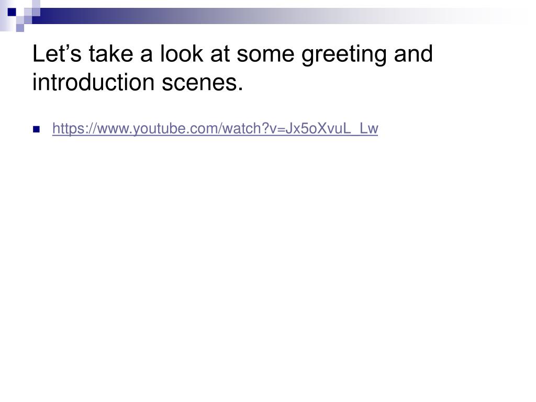Click the word "look" in the heading
The image size is (536, 402).
182,54
